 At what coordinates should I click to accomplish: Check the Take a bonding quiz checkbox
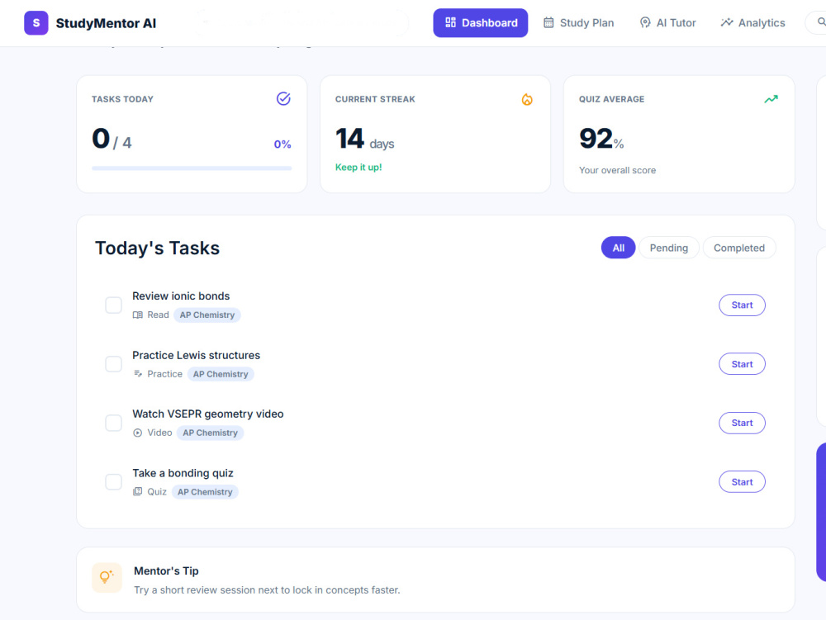(113, 481)
